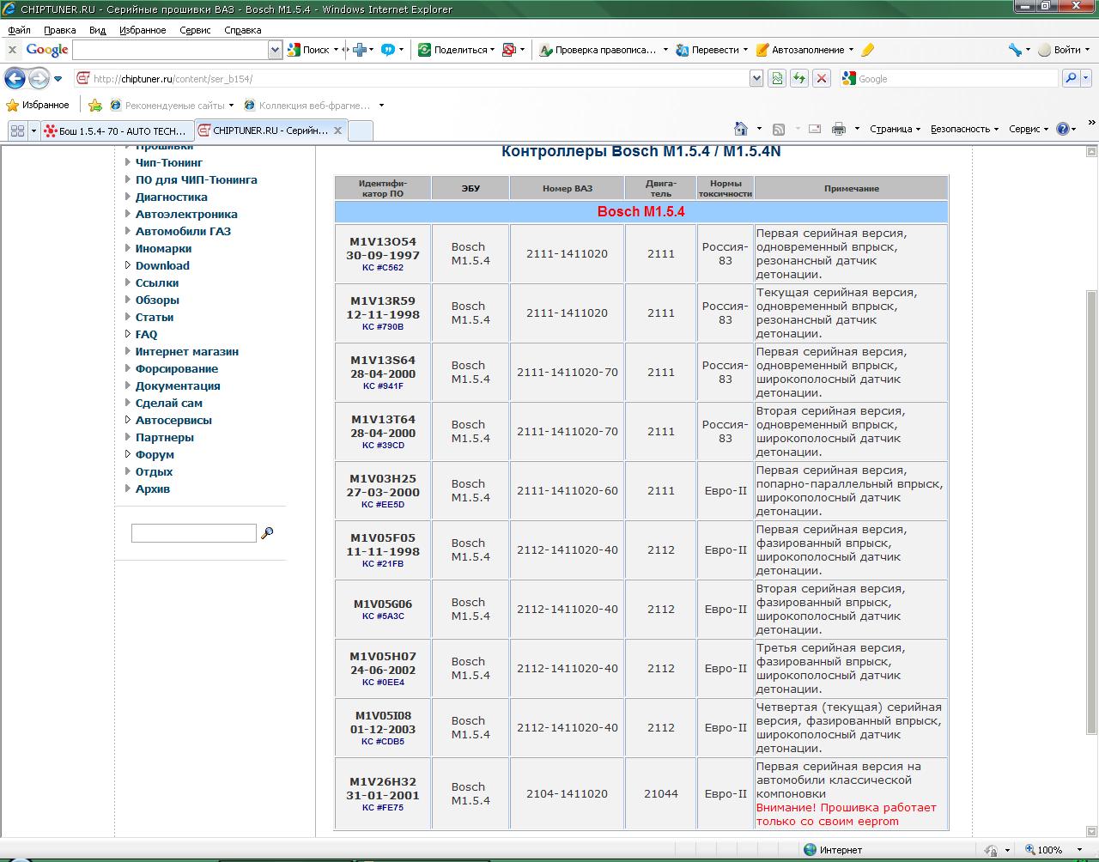
Task: Click the blue plus icon on Google toolbar
Action: (x=361, y=50)
